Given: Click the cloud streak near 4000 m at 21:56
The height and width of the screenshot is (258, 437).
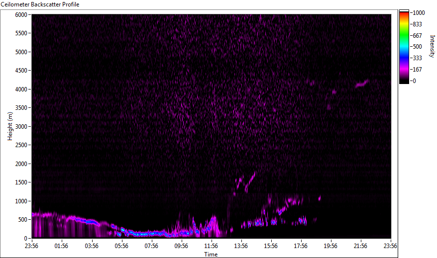Looking at the screenshot, I should 362,84.
